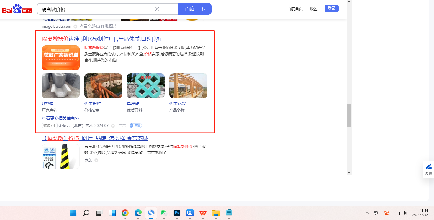Click the 保障 shield badge on the ad

(x=135, y=125)
